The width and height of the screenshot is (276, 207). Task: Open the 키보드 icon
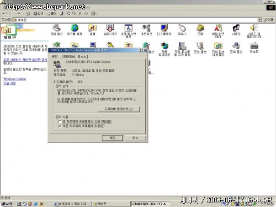254,47
